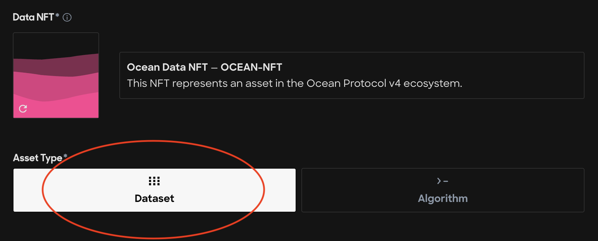The image size is (598, 241).
Task: Choose the Algorithm asset type box
Action: tap(443, 190)
